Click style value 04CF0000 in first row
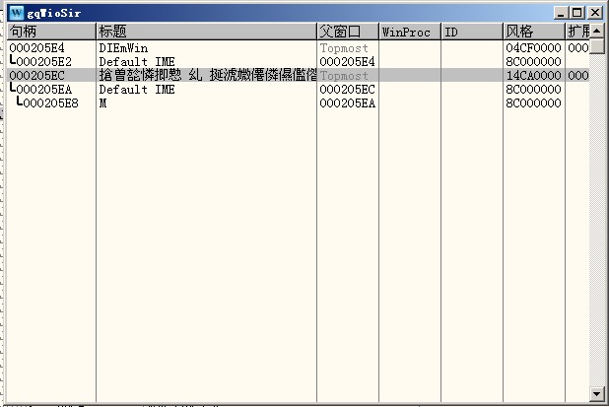 [532, 47]
